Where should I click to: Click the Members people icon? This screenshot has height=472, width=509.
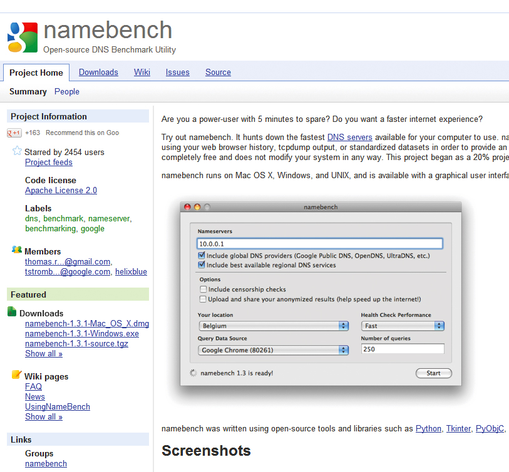click(x=17, y=250)
